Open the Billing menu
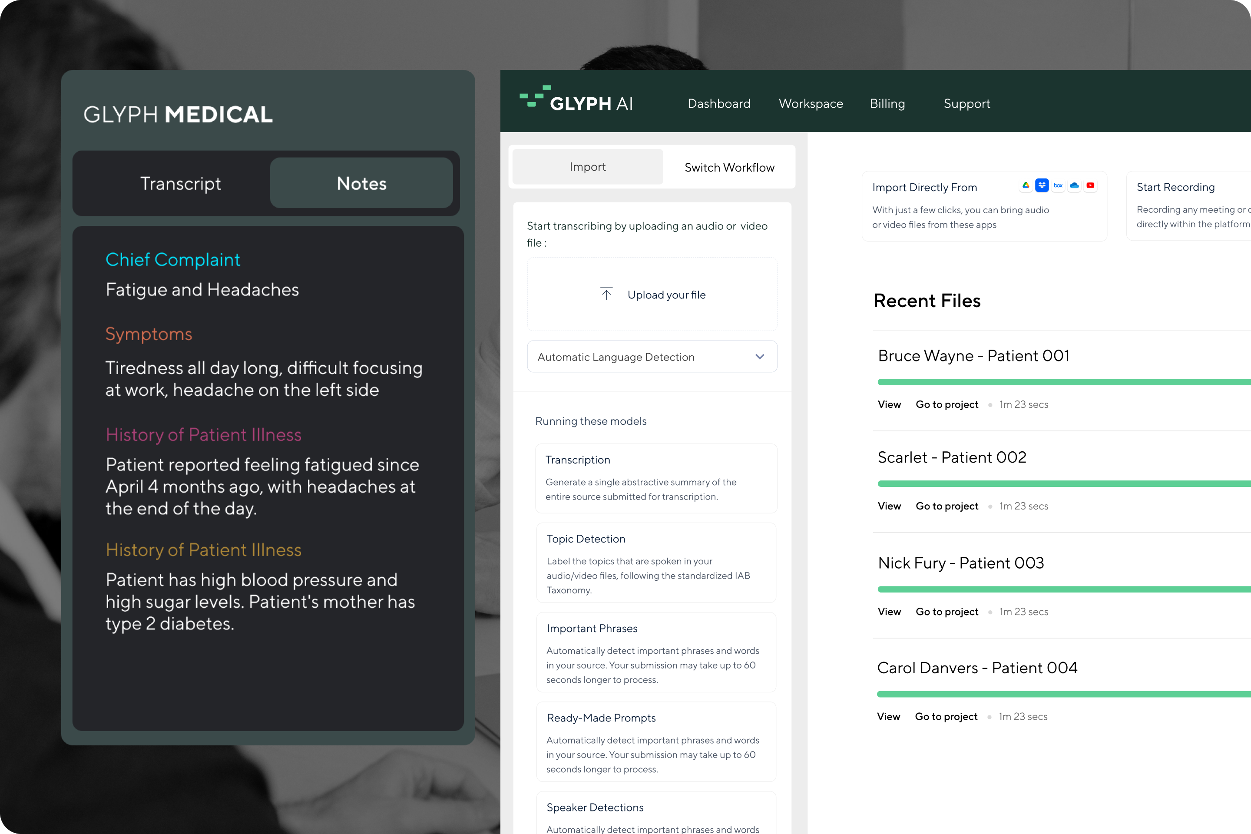The height and width of the screenshot is (834, 1251). [x=887, y=104]
